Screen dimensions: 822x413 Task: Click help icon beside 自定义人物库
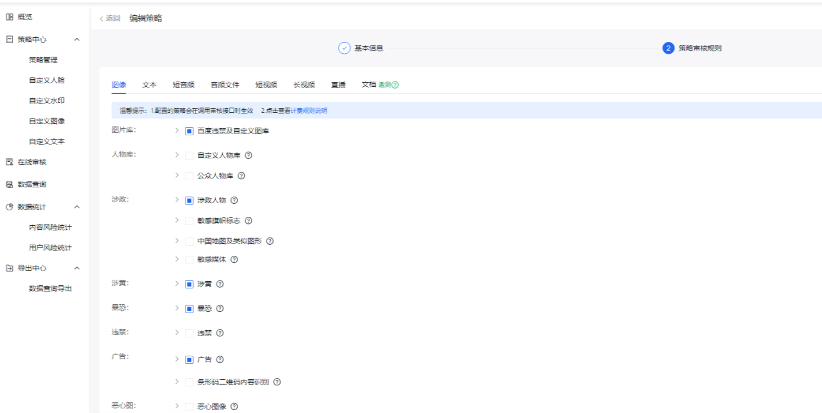click(x=249, y=155)
